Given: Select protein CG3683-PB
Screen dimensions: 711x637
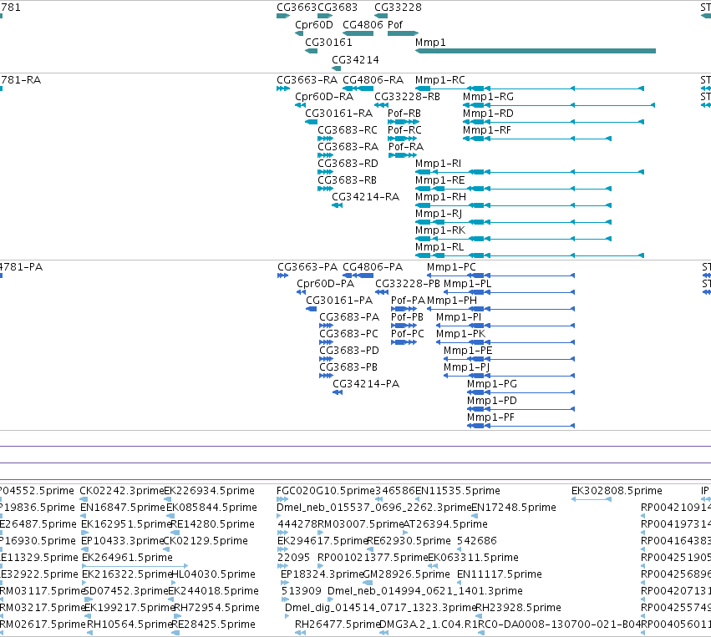Looking at the screenshot, I should pyautogui.click(x=348, y=367).
